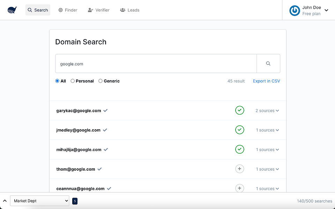Open the Market Dept dropdown

pos(39,201)
